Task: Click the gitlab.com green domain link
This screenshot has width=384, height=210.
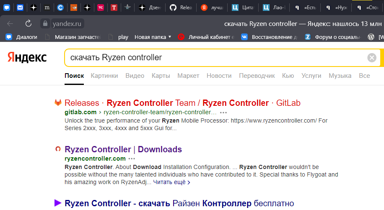Action: coord(80,112)
